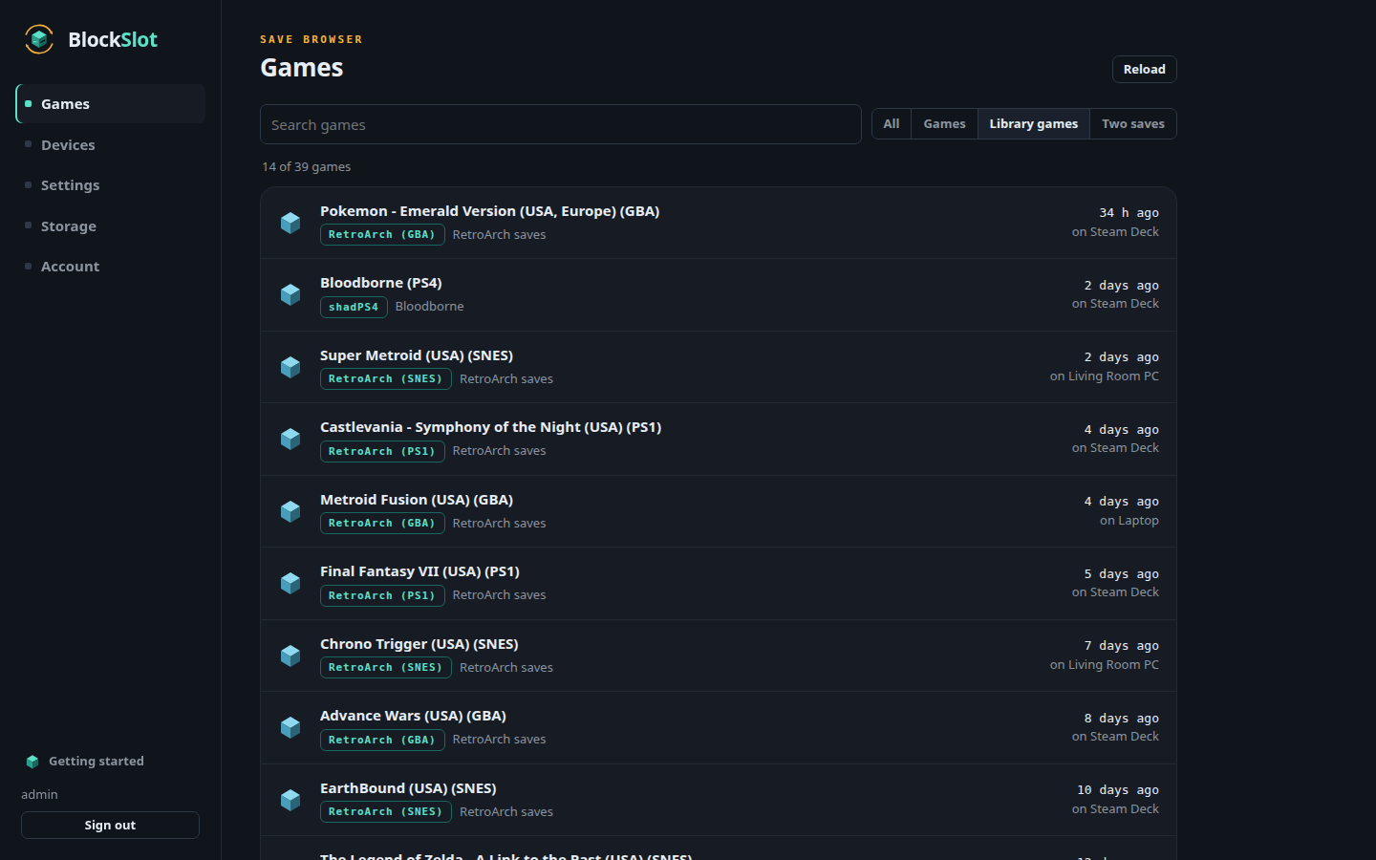This screenshot has height=860, width=1376.
Task: Switch to the Games filter tab
Action: pos(944,124)
